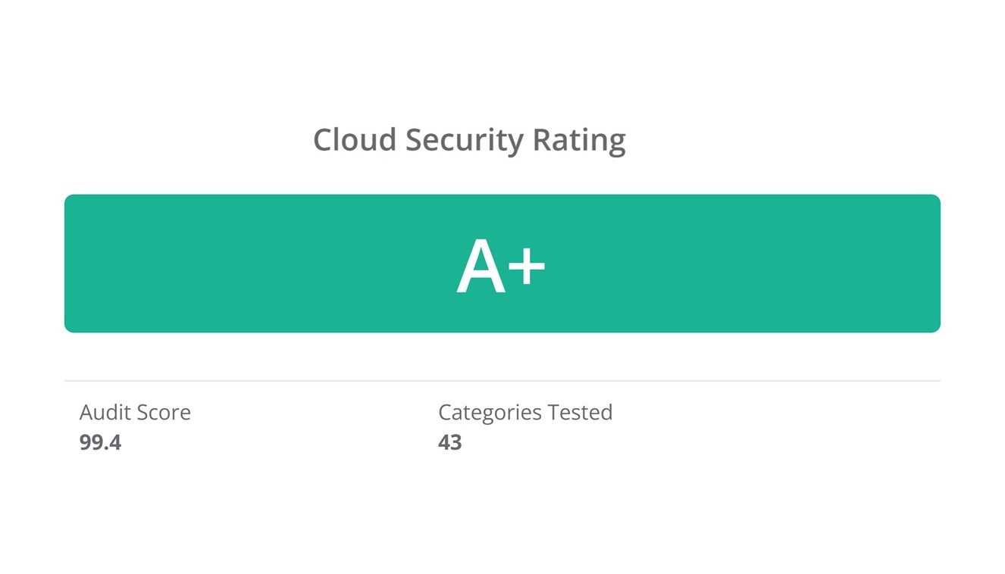
Task: Click the word Cloud in heading
Action: tap(355, 140)
